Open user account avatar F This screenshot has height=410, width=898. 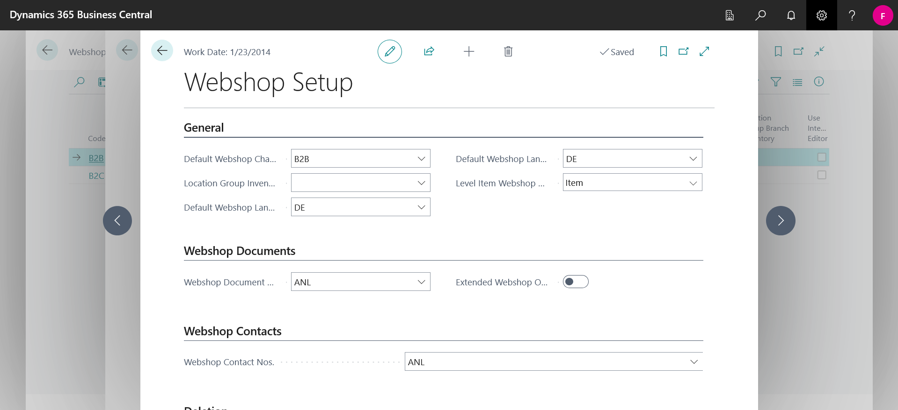883,15
